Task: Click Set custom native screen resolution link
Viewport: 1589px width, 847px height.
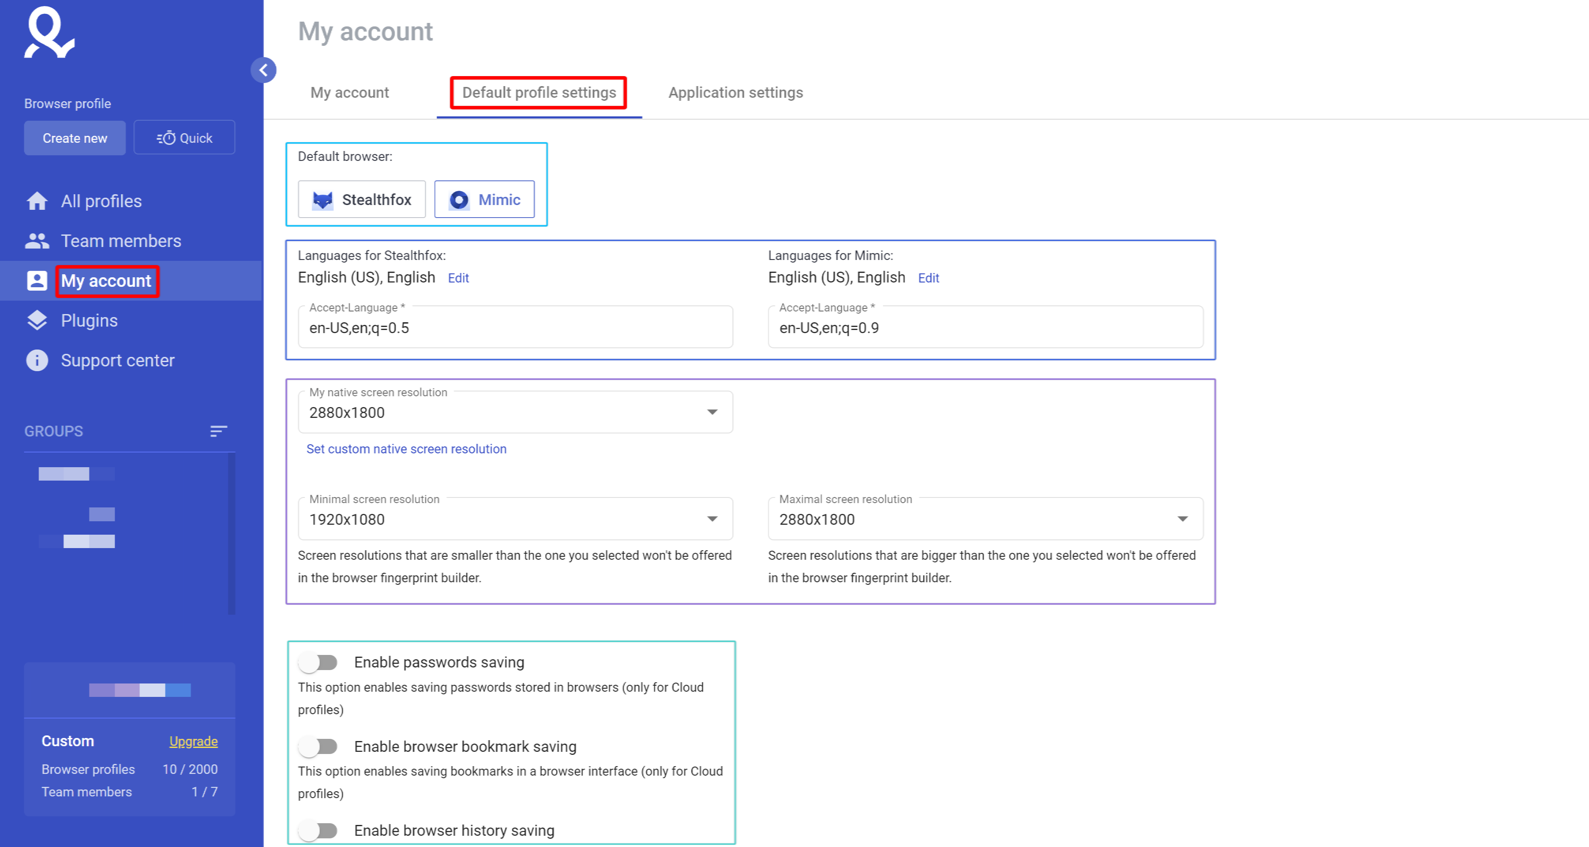Action: [406, 449]
